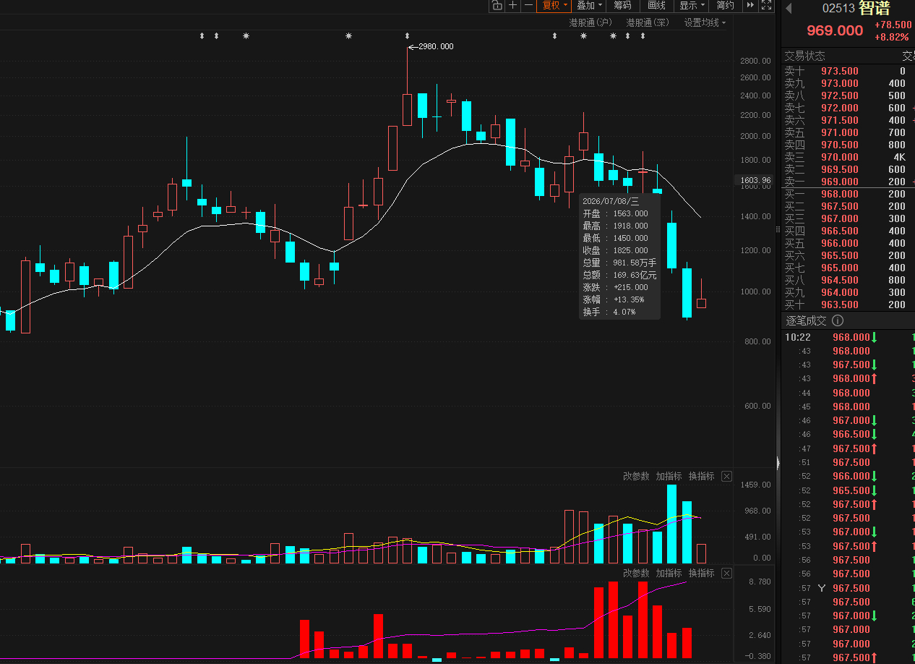Click the back triangle beside 02513
This screenshot has width=915, height=664.
point(789,9)
